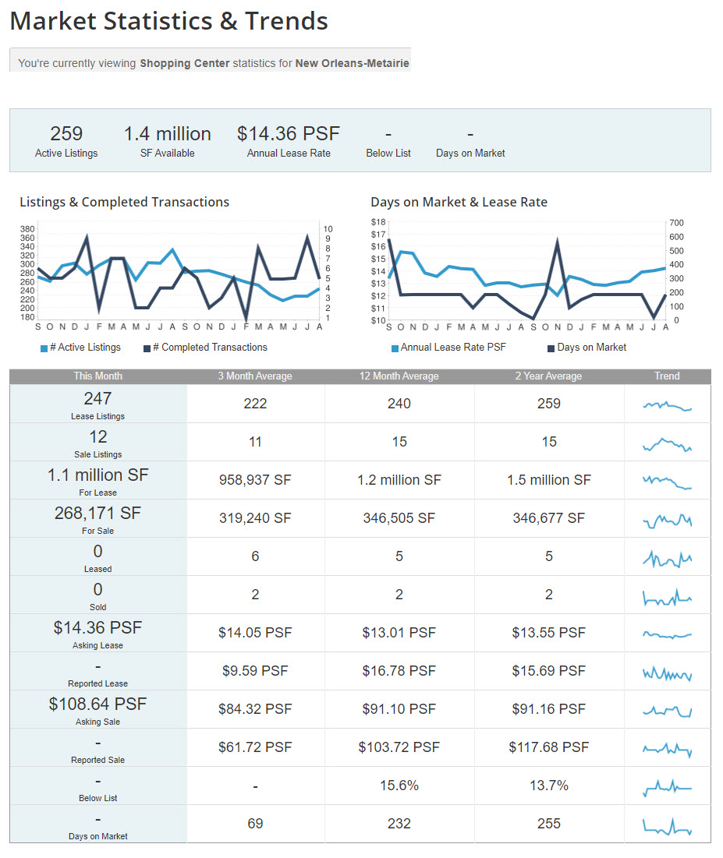Click the '346,505 SF' cell

pyautogui.click(x=399, y=518)
